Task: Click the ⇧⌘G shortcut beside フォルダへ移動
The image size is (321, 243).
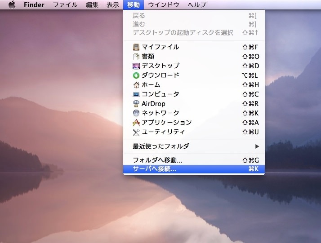Action: click(250, 160)
